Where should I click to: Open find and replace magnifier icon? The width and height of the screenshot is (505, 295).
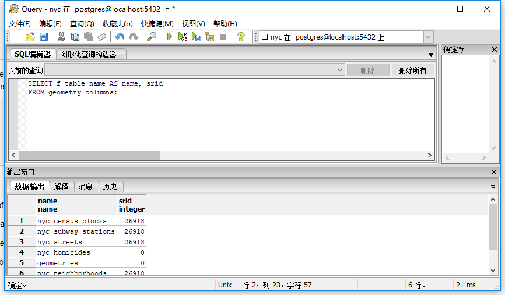point(152,37)
